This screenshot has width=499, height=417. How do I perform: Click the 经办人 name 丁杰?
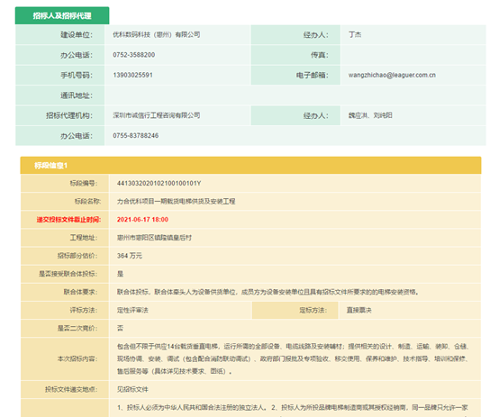[x=355, y=35]
